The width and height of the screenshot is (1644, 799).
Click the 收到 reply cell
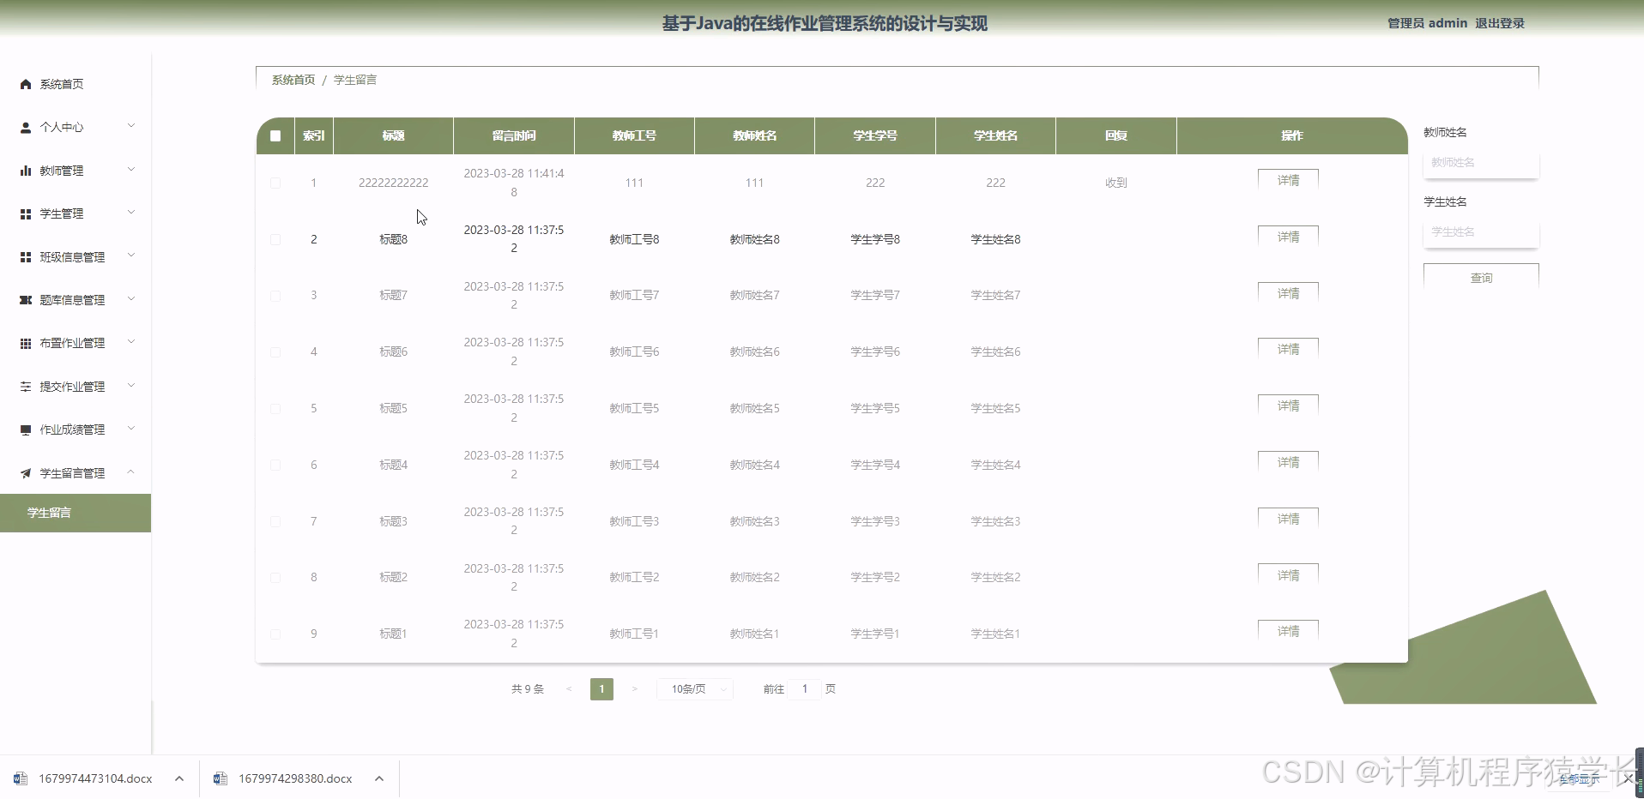point(1116,183)
